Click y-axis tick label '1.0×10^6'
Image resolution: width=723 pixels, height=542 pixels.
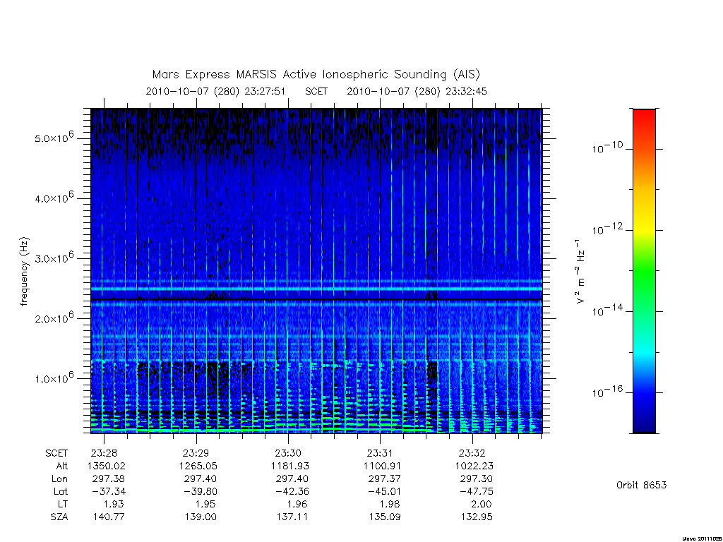54,378
